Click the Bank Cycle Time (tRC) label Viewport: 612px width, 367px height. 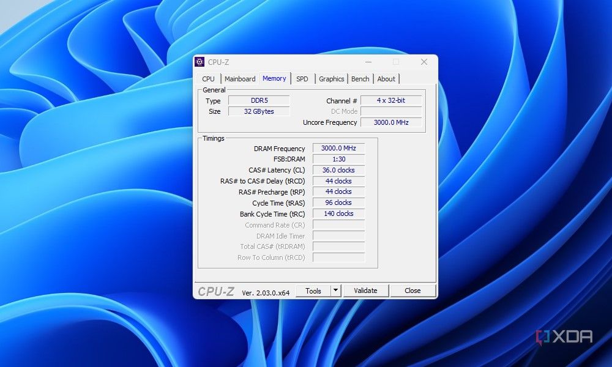(272, 214)
